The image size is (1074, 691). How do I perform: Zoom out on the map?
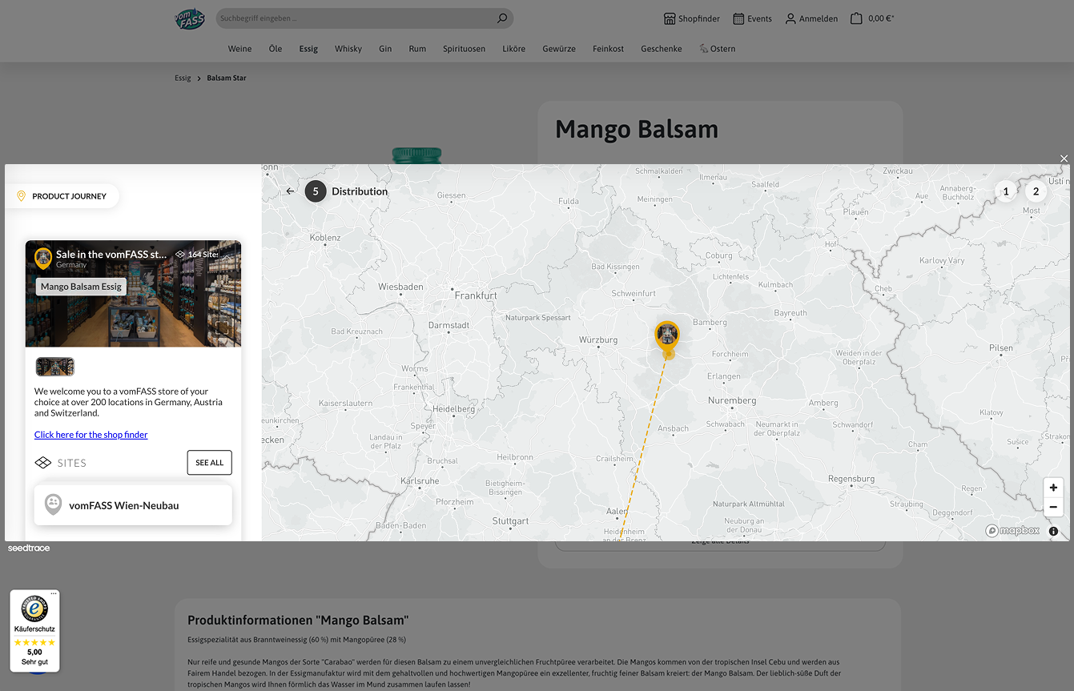click(1053, 507)
